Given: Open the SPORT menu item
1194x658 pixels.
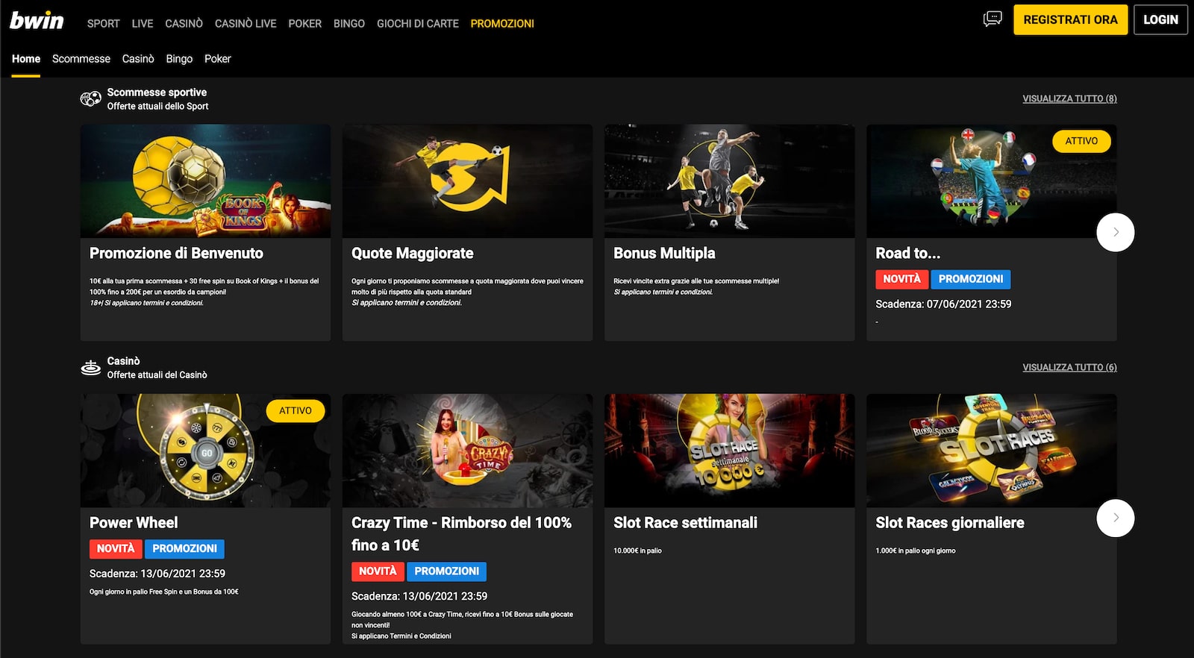Looking at the screenshot, I should [x=103, y=23].
